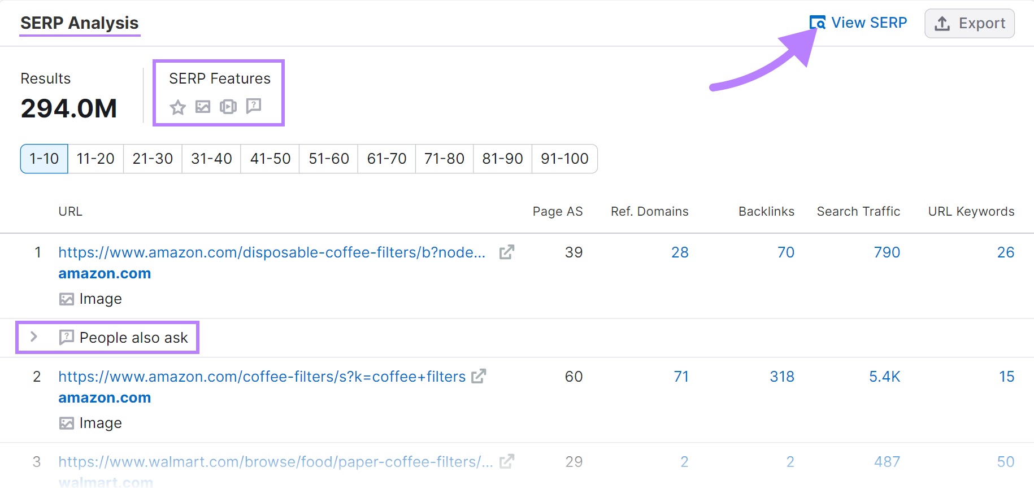The image size is (1034, 498).
Task: Click the Image icon under first amazon result
Action: 67,299
